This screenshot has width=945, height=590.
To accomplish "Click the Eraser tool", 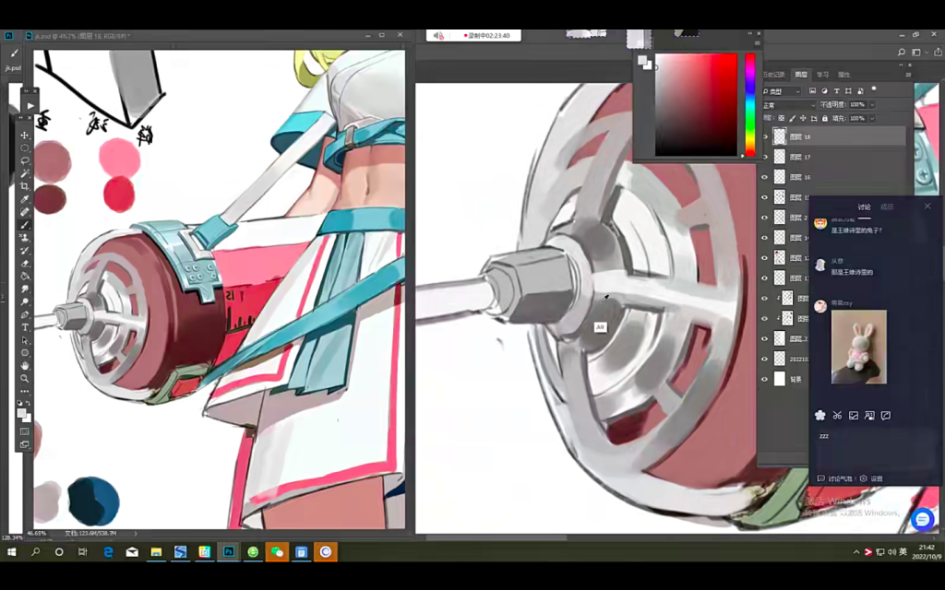I will [x=25, y=263].
